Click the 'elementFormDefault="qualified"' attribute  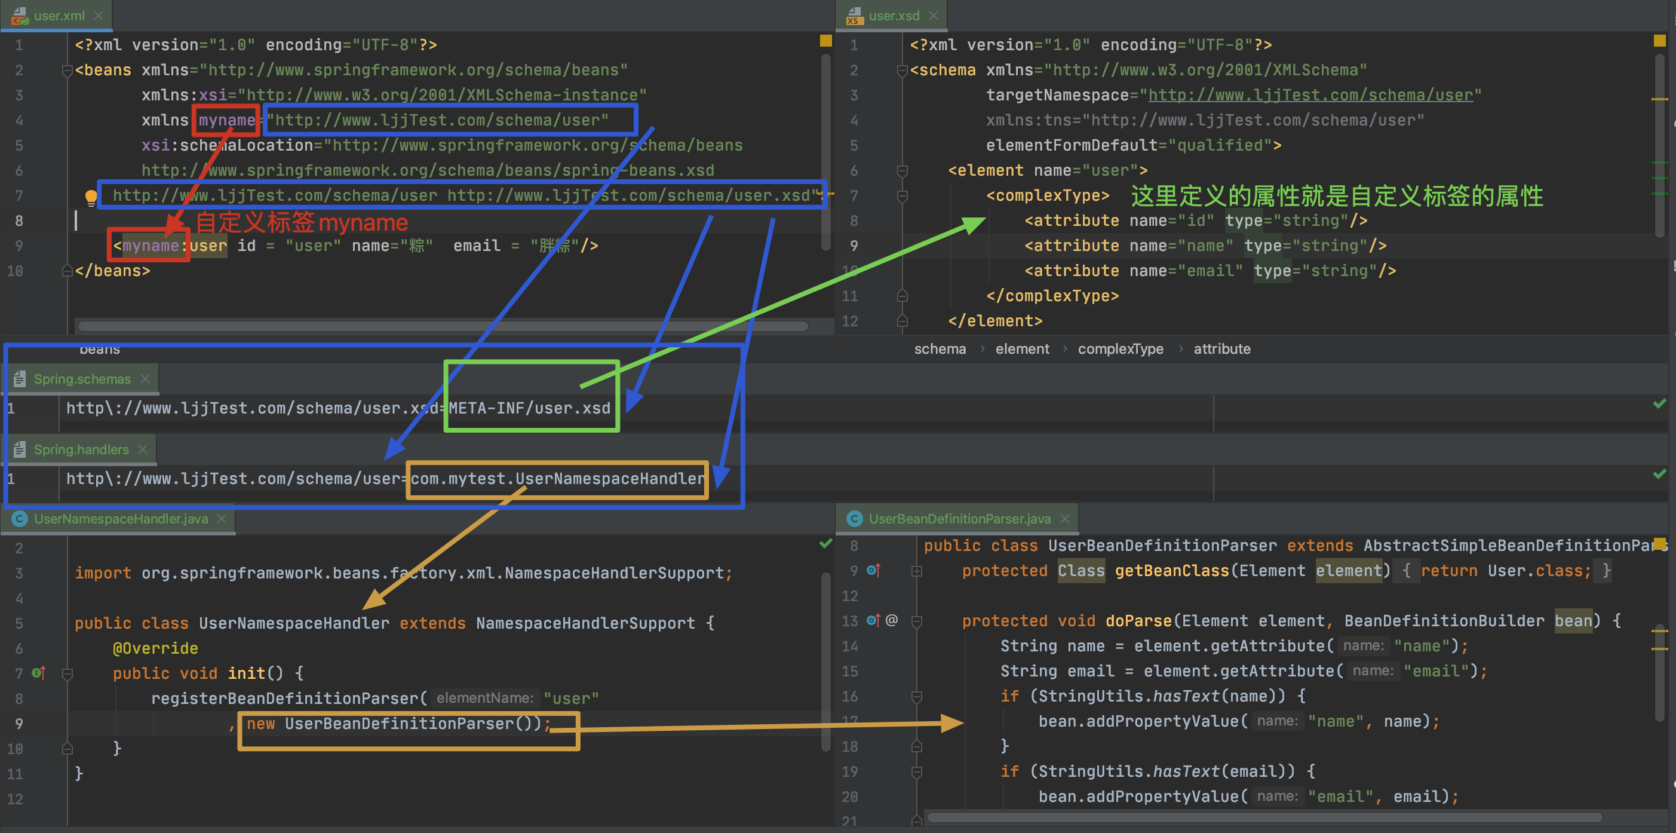tap(1129, 145)
